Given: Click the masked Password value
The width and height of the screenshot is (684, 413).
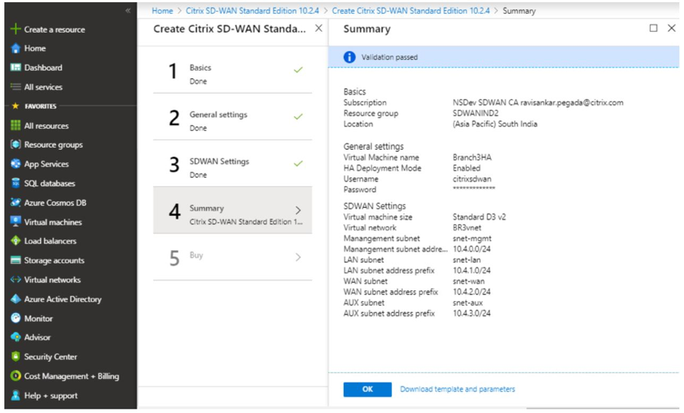Looking at the screenshot, I should (x=473, y=189).
